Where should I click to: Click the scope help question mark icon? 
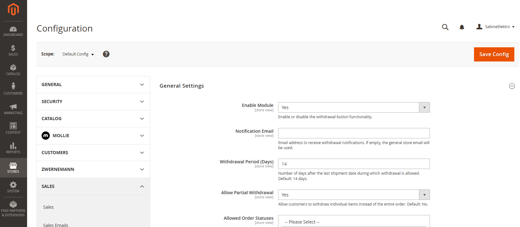tap(106, 54)
